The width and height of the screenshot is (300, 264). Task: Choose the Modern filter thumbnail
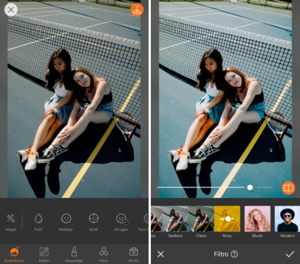coord(287,219)
